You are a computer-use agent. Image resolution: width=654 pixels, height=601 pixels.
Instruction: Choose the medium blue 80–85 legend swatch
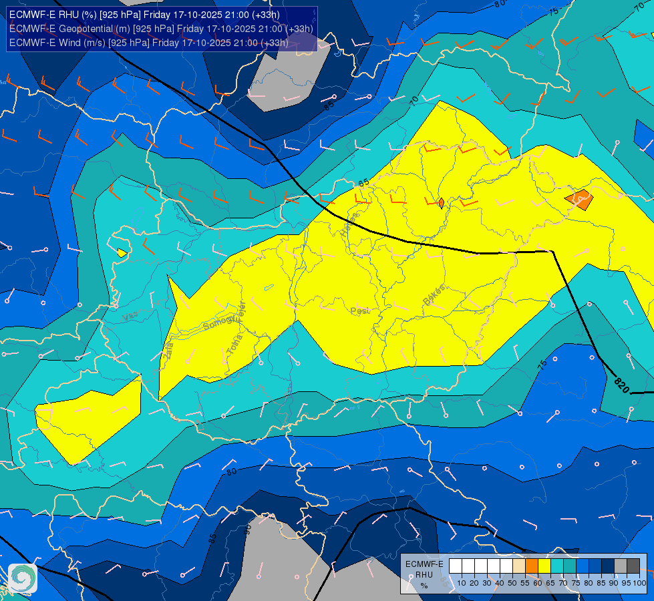[x=595, y=566]
